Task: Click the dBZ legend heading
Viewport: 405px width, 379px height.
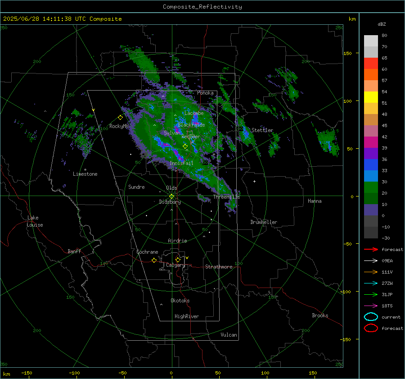Action: tap(382, 24)
